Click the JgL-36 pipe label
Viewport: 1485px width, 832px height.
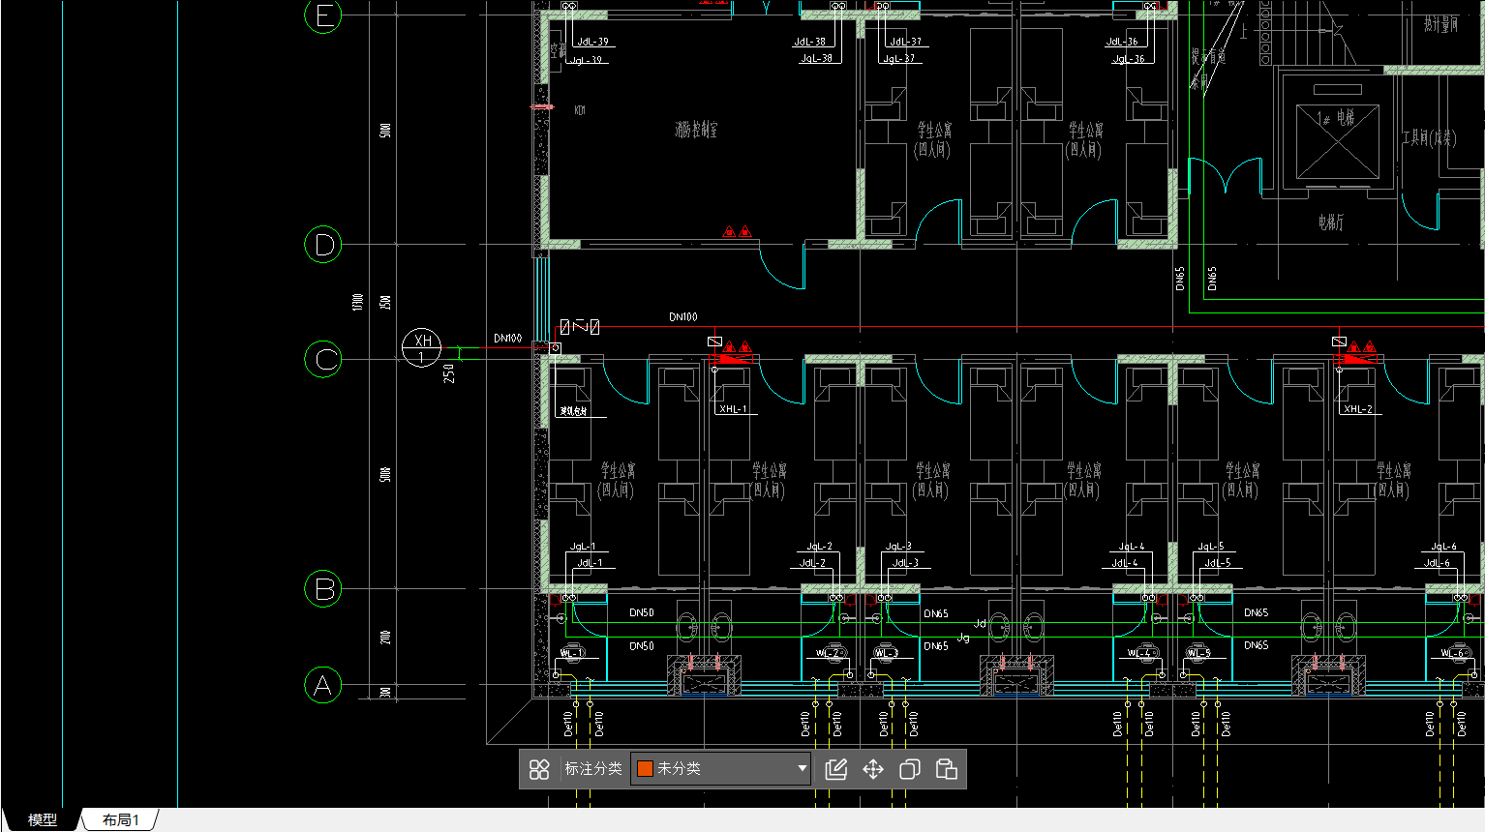tap(1128, 59)
